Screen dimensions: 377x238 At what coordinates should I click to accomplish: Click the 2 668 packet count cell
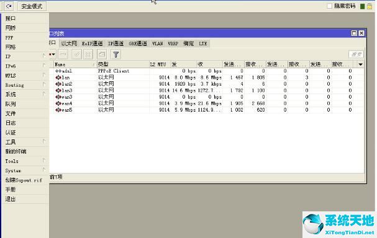(258, 104)
